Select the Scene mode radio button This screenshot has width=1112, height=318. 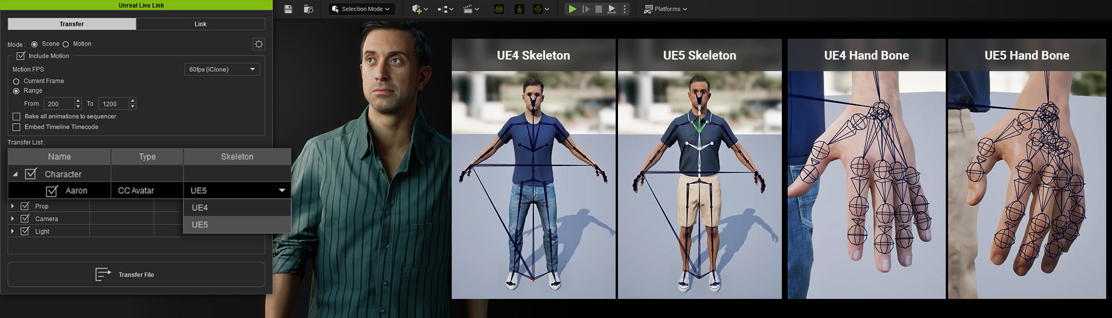coord(34,44)
